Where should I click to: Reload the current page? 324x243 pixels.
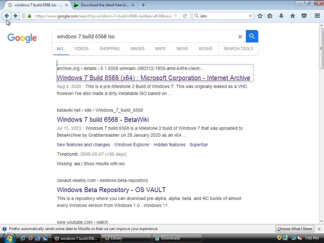(185, 16)
